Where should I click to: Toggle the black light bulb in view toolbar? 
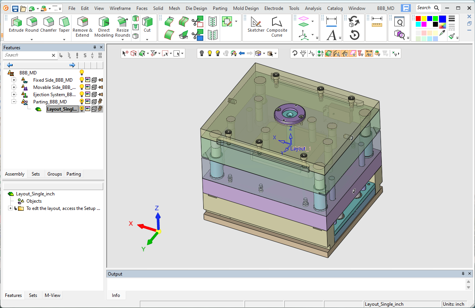202,53
